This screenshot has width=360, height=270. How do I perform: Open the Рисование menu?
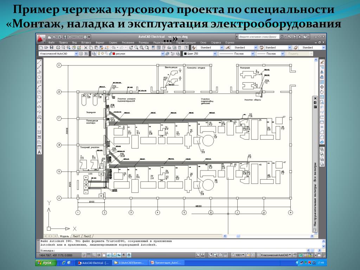128,43
